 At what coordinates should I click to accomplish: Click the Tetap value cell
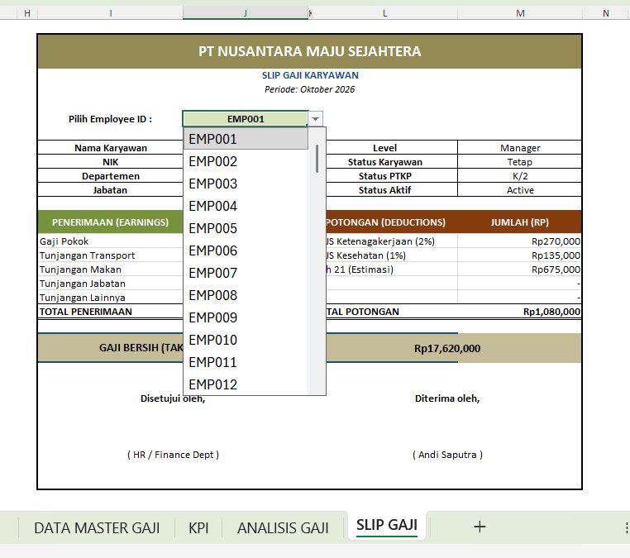520,162
